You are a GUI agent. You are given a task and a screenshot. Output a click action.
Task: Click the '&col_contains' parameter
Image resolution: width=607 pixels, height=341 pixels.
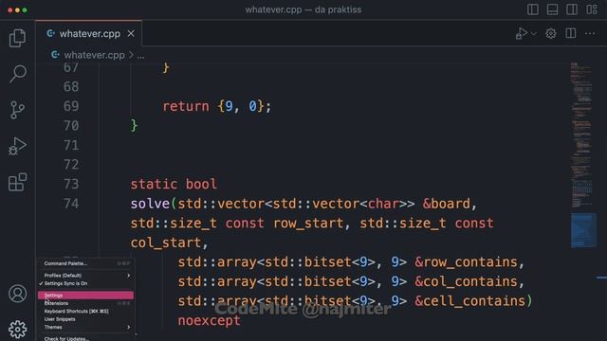click(466, 281)
